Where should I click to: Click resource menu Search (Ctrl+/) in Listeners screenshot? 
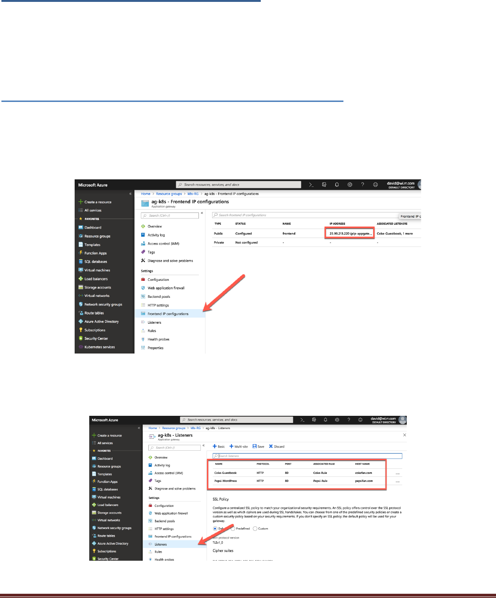[x=174, y=447]
